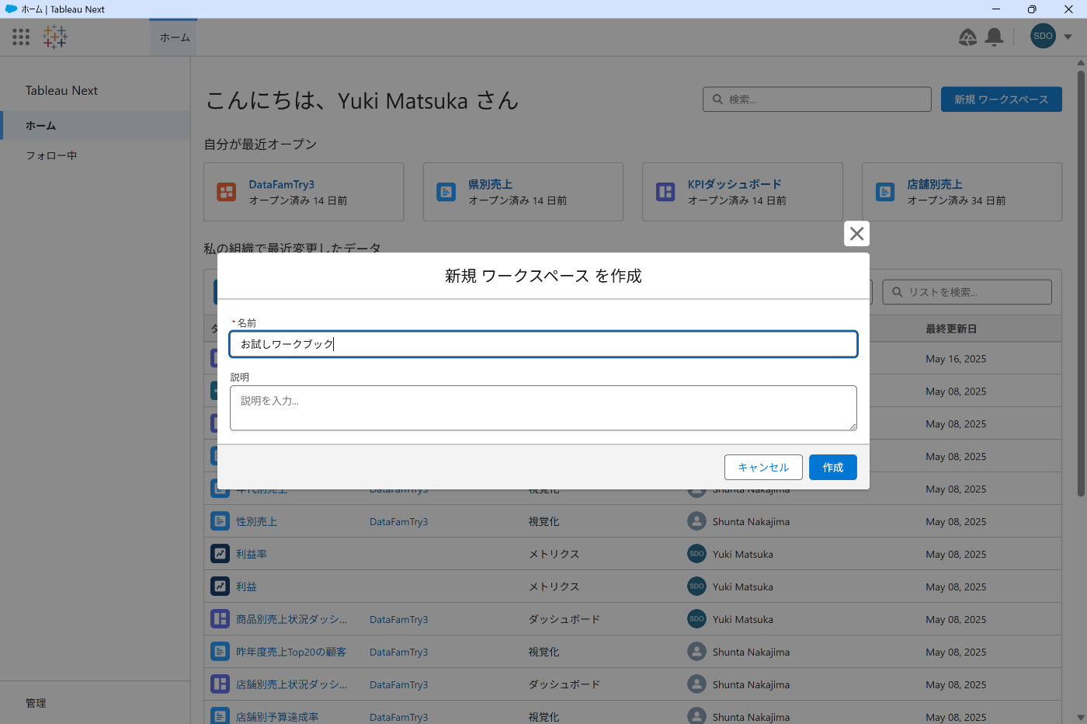Screen dimensions: 1087x724
Task: Open the 昨年度売上Top20の顧客 link
Action: coord(291,653)
